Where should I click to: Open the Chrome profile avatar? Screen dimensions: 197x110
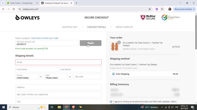click(x=170, y=9)
